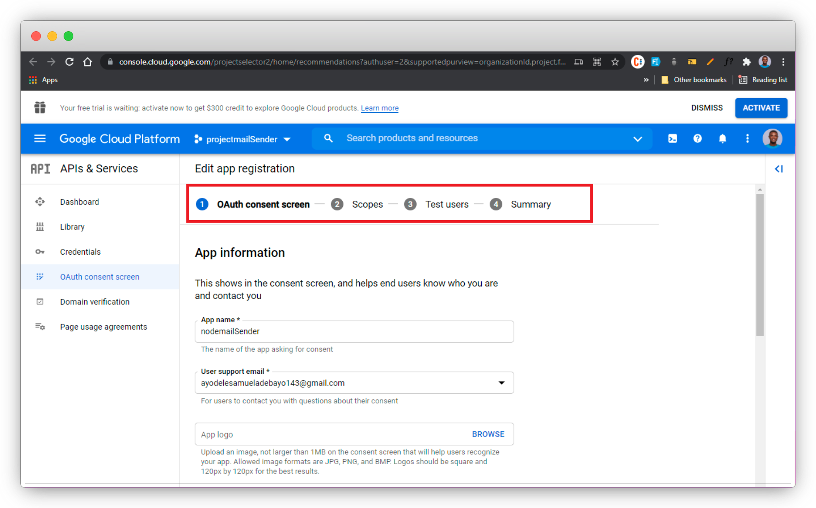Open the Help question mark icon
The image size is (816, 508).
point(697,139)
